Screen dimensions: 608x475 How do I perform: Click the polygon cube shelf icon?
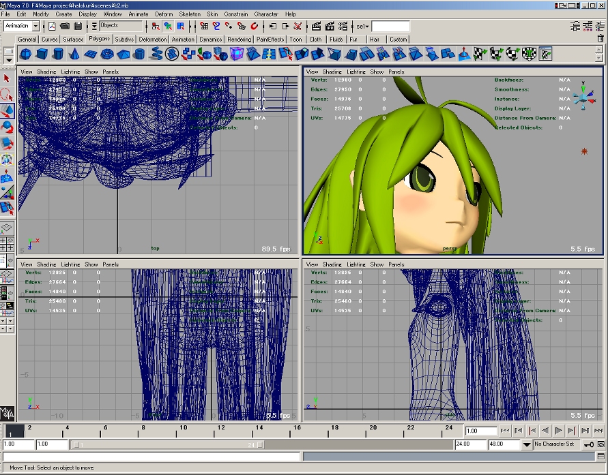click(42, 54)
